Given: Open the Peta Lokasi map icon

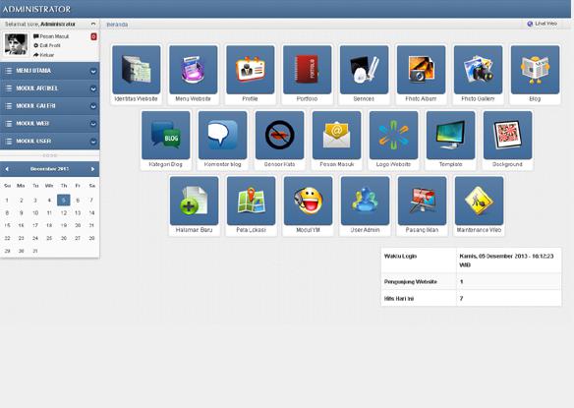Looking at the screenshot, I should point(252,201).
